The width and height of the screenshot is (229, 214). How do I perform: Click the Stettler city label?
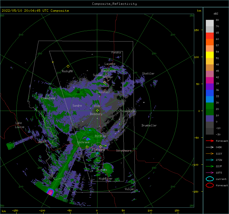(148, 74)
